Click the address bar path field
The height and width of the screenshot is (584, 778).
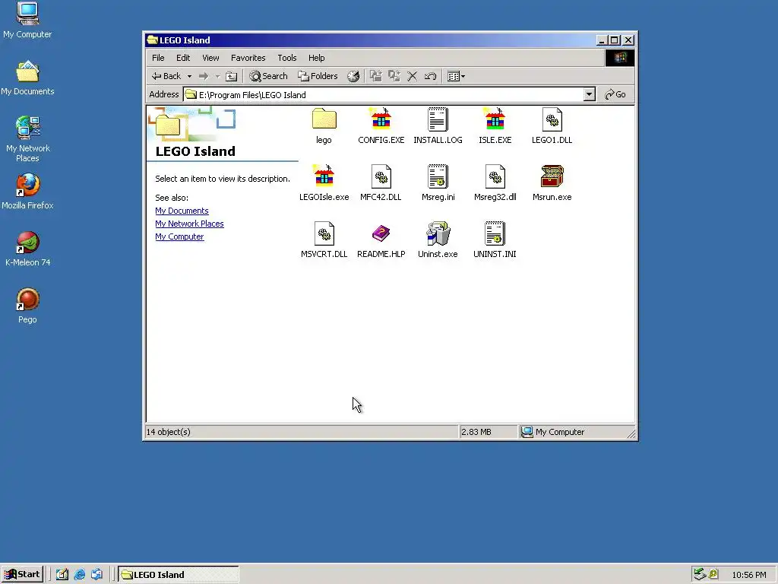click(384, 94)
